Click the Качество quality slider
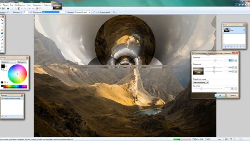This screenshot has height=141, width=250. [x=208, y=89]
